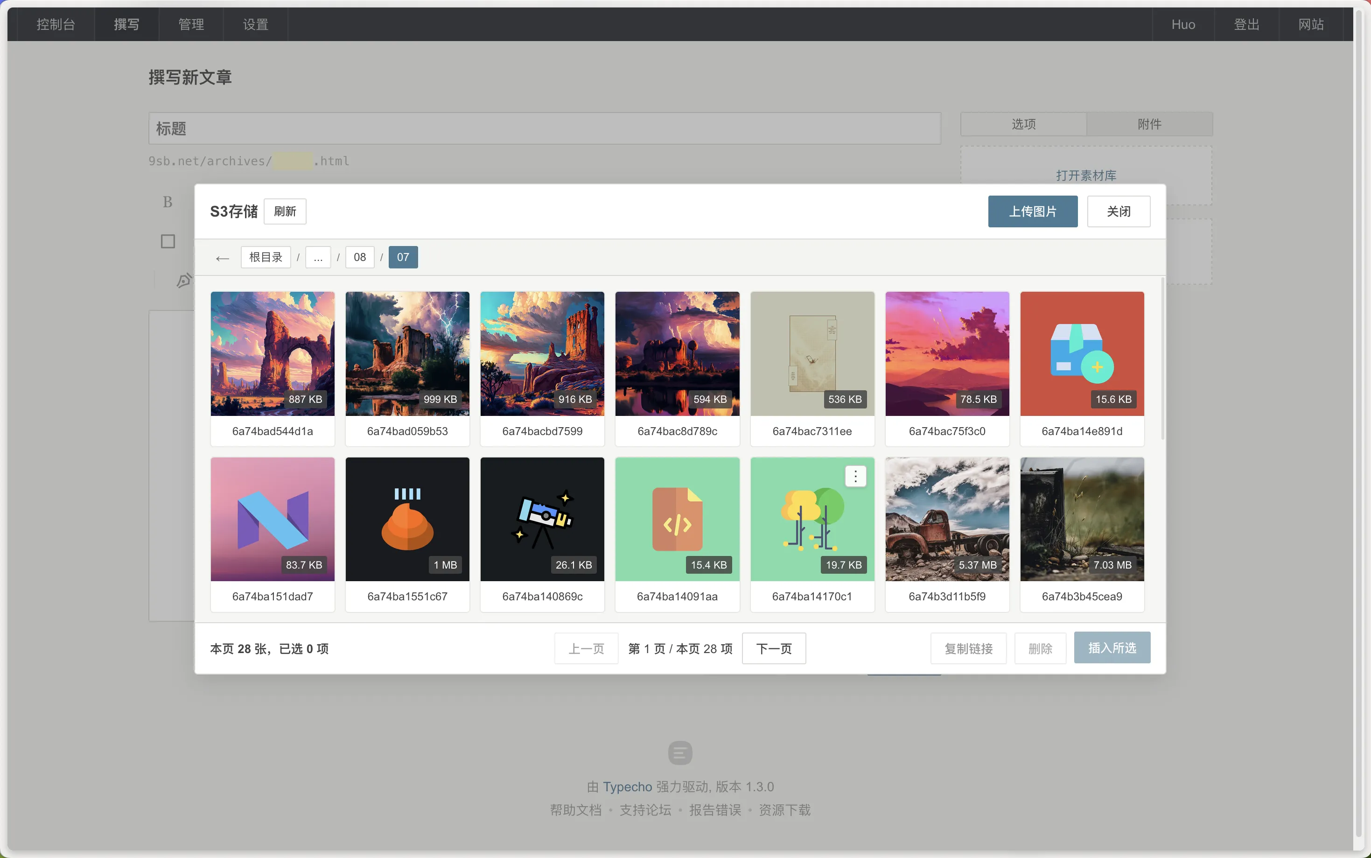The height and width of the screenshot is (858, 1371).
Task: Switch to the 选项 tab
Action: coord(1023,124)
